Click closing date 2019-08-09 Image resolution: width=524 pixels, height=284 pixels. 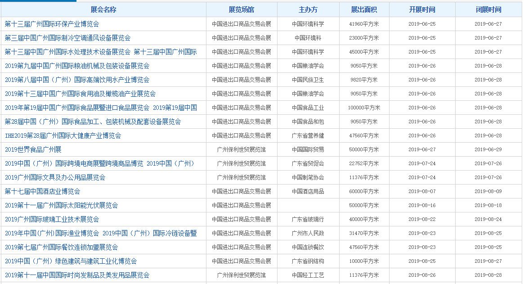488,192
